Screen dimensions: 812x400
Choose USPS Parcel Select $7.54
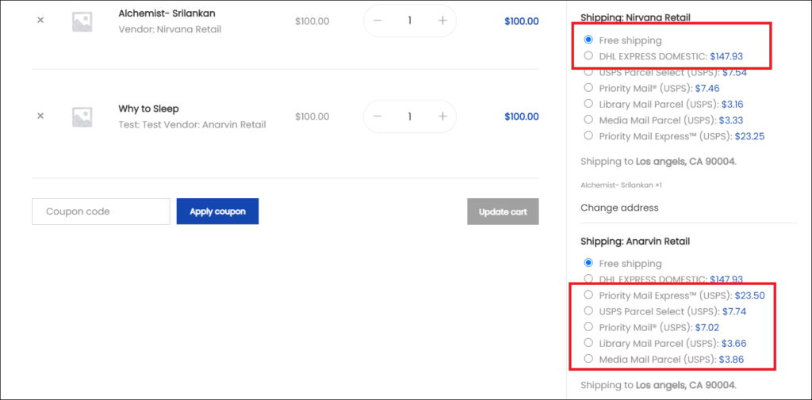[x=588, y=71]
